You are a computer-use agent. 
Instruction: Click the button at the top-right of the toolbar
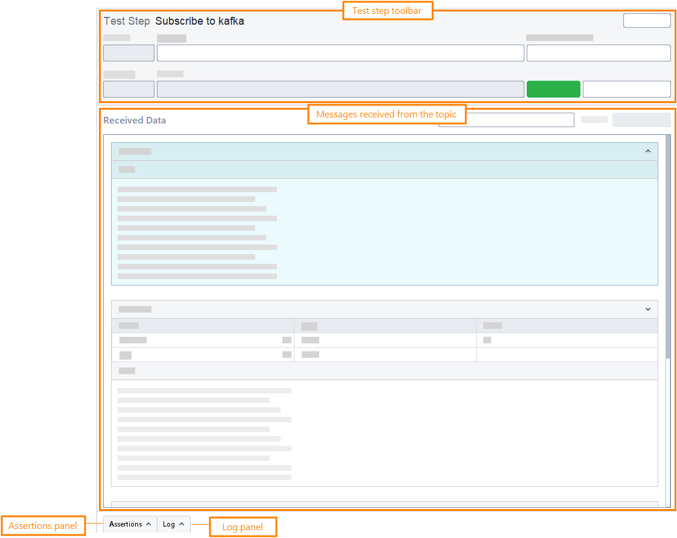coord(647,20)
